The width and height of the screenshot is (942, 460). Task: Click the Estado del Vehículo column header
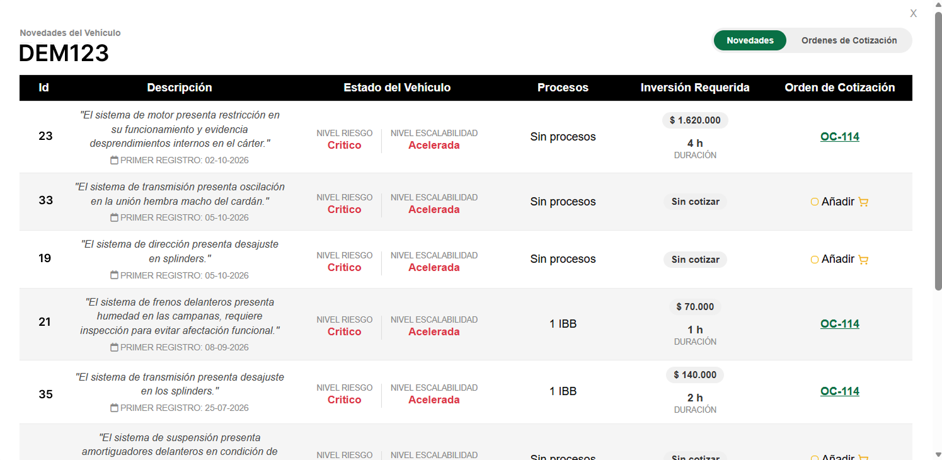397,88
